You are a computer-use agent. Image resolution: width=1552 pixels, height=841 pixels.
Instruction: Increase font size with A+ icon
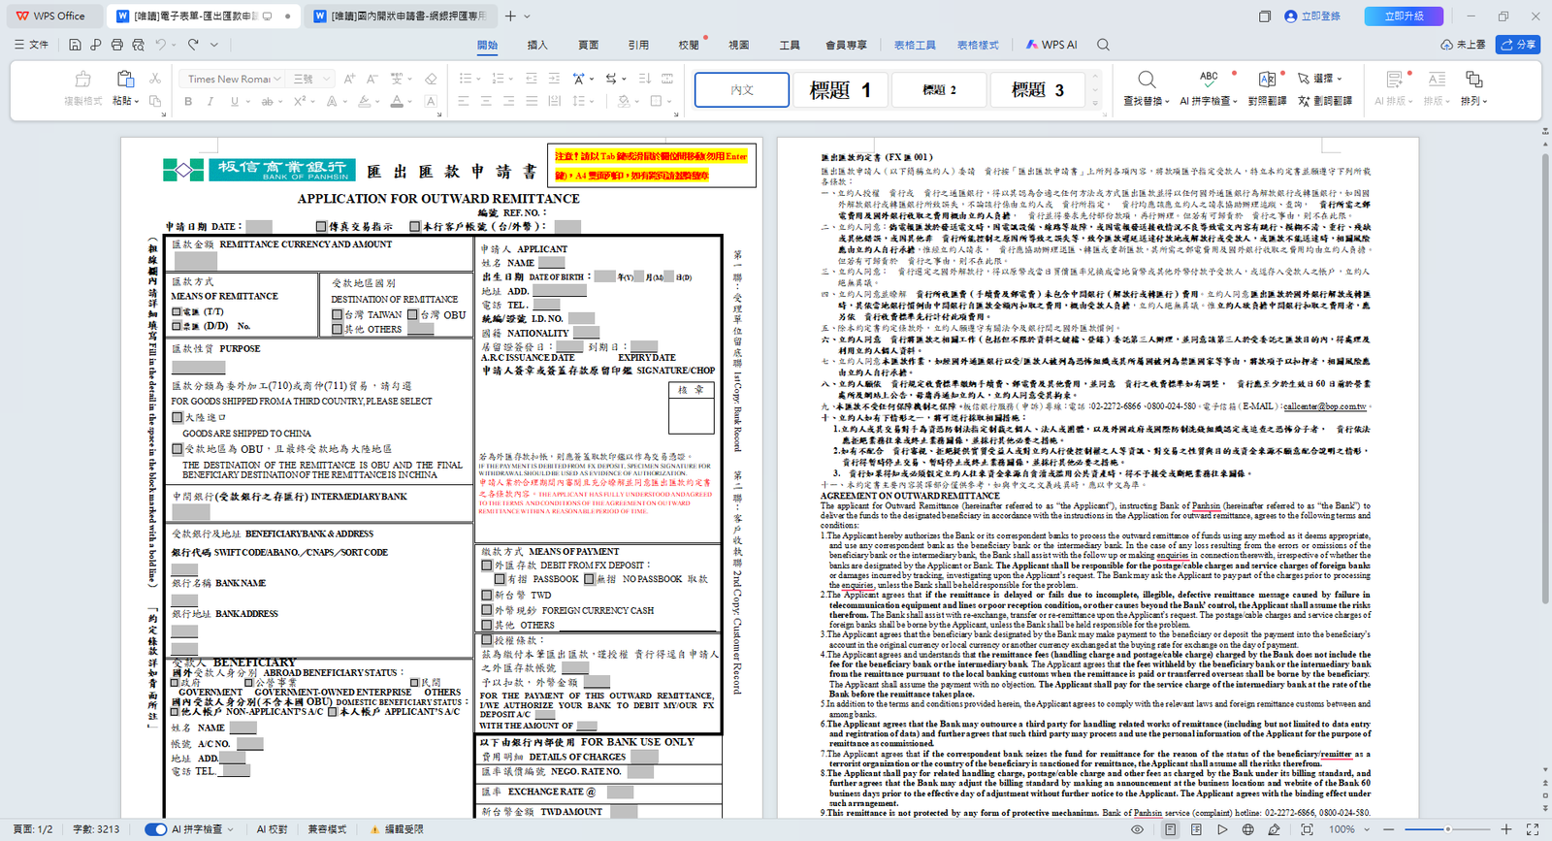(x=349, y=79)
